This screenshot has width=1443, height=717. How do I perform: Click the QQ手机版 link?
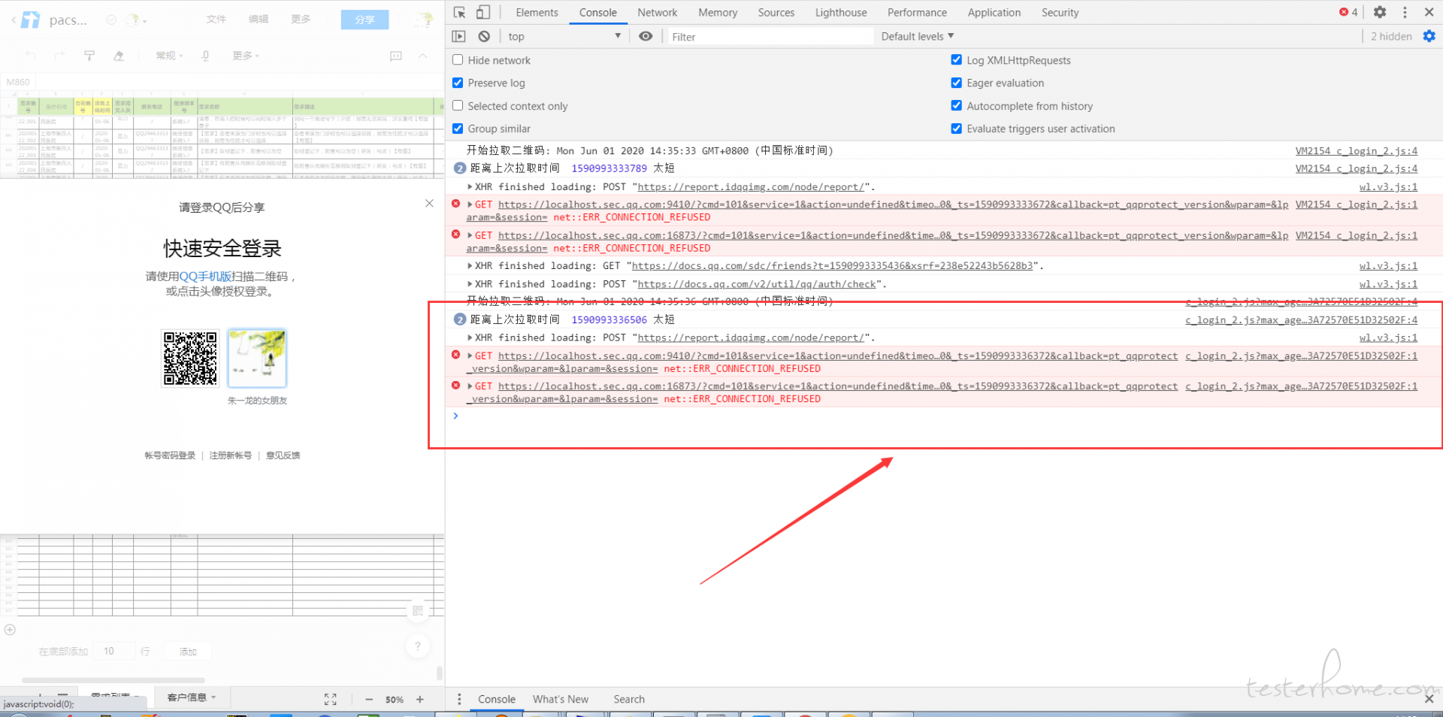pyautogui.click(x=205, y=277)
